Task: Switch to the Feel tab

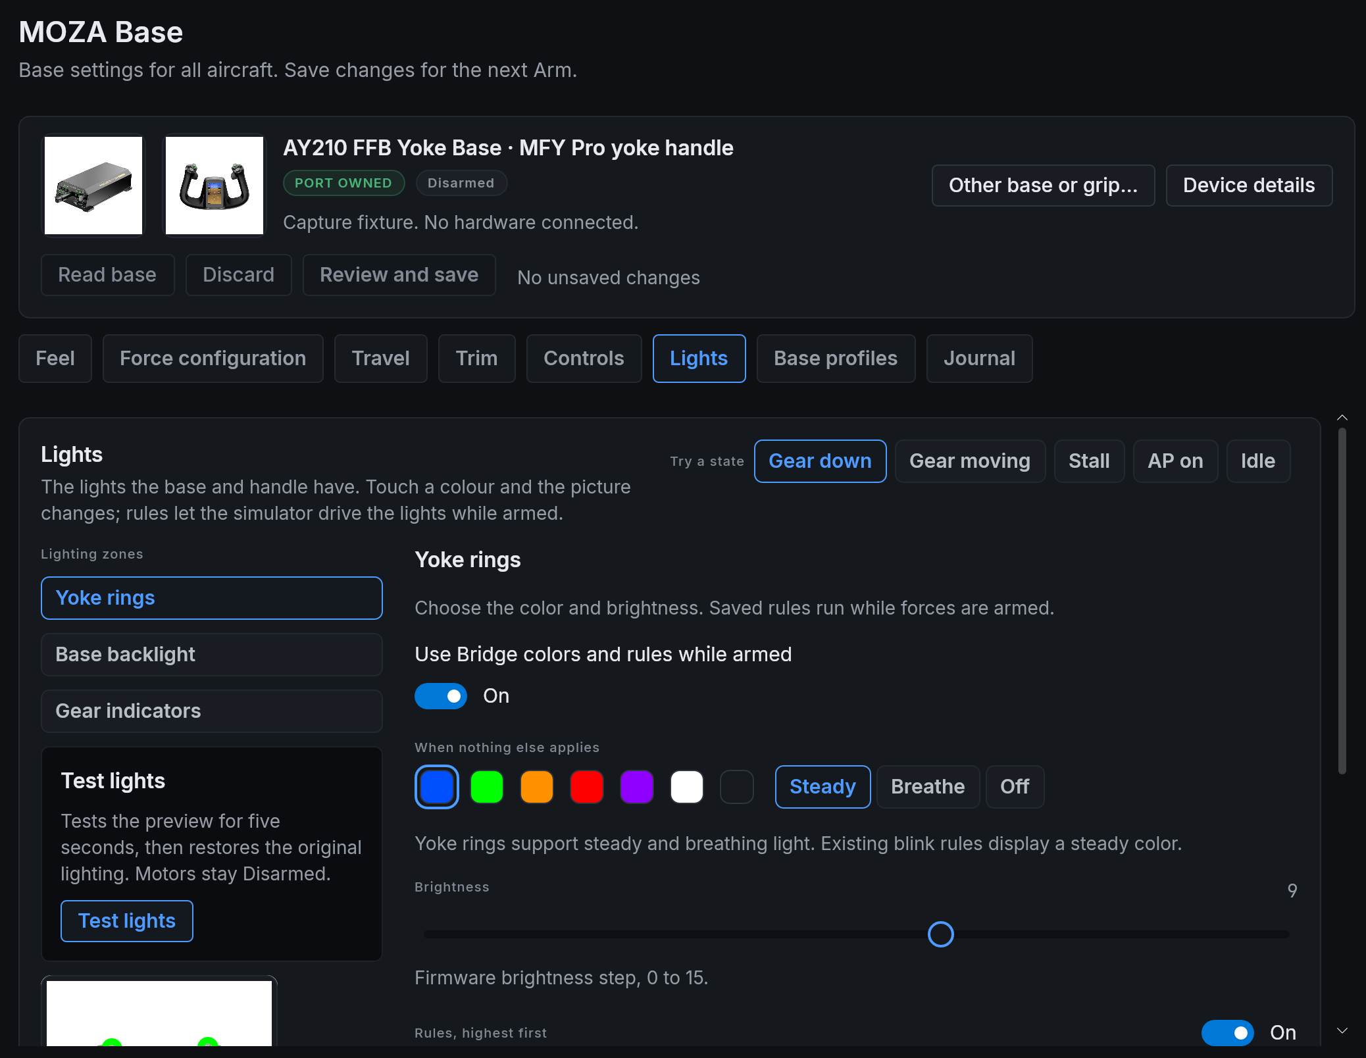Action: (x=55, y=359)
